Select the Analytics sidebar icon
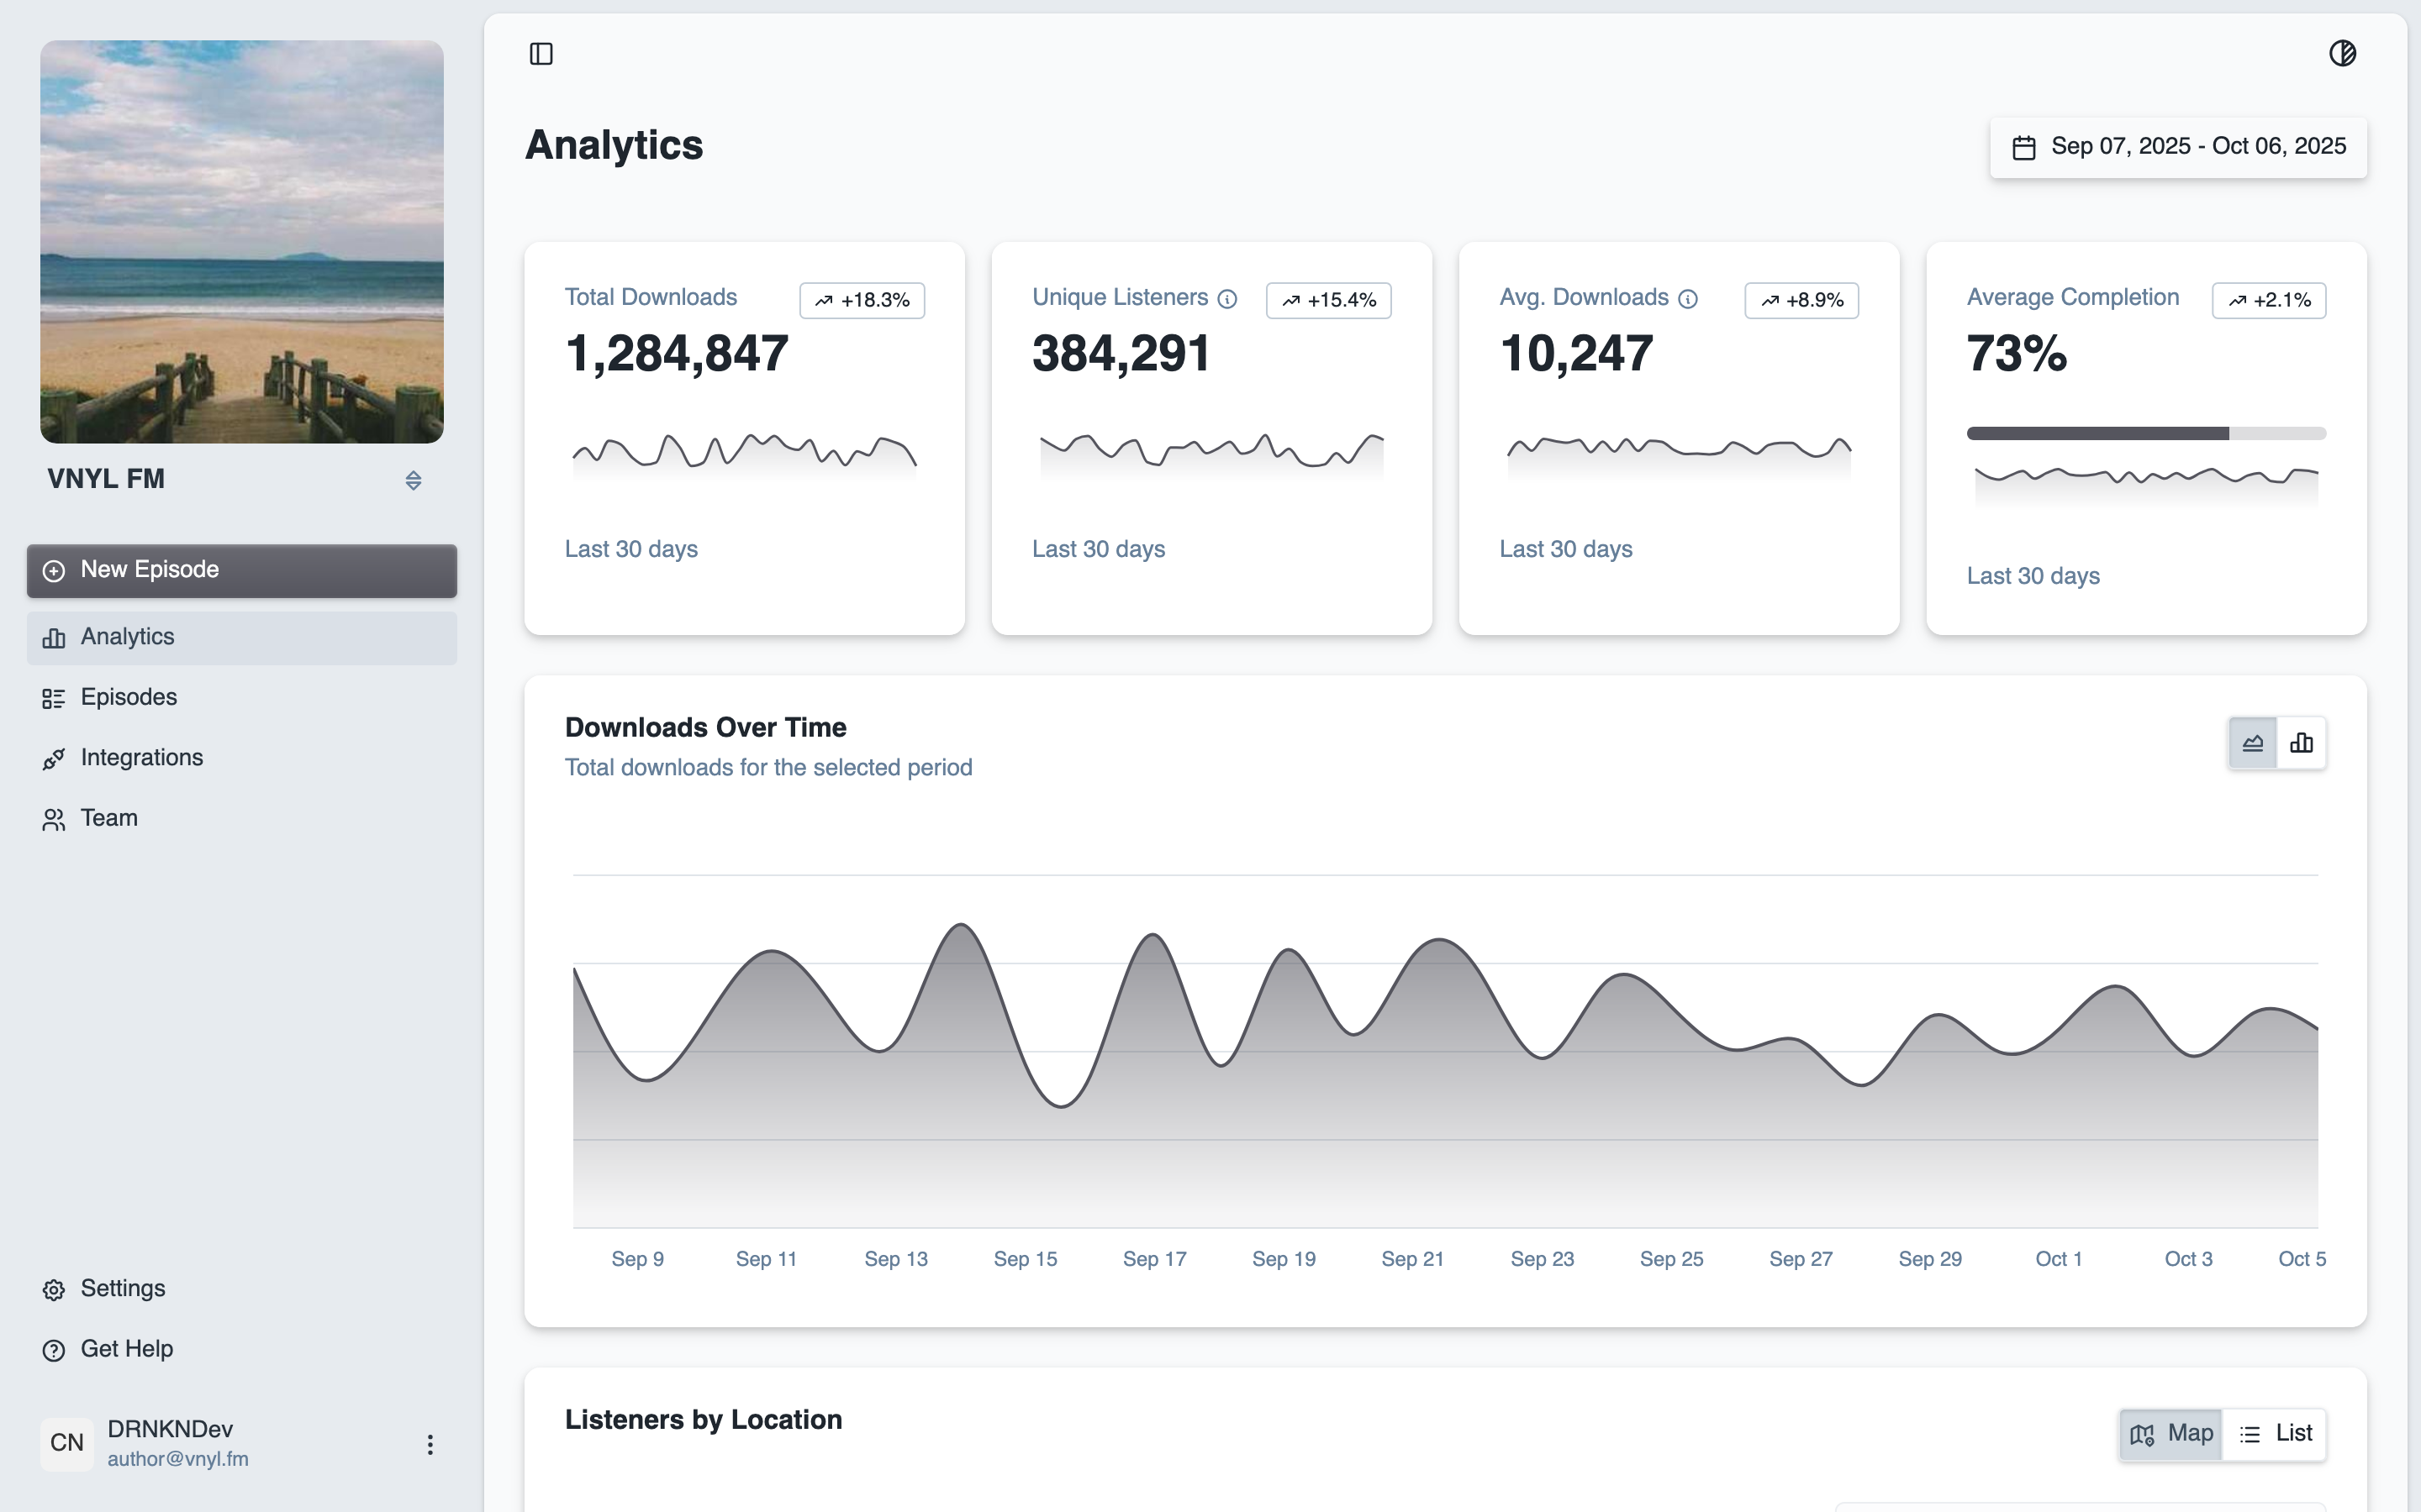The height and width of the screenshot is (1512, 2421). 54,637
